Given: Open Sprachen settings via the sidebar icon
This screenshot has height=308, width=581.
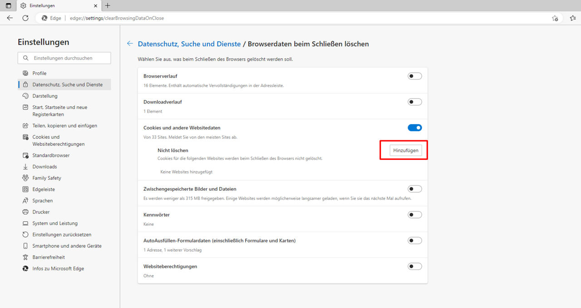Looking at the screenshot, I should [26, 200].
